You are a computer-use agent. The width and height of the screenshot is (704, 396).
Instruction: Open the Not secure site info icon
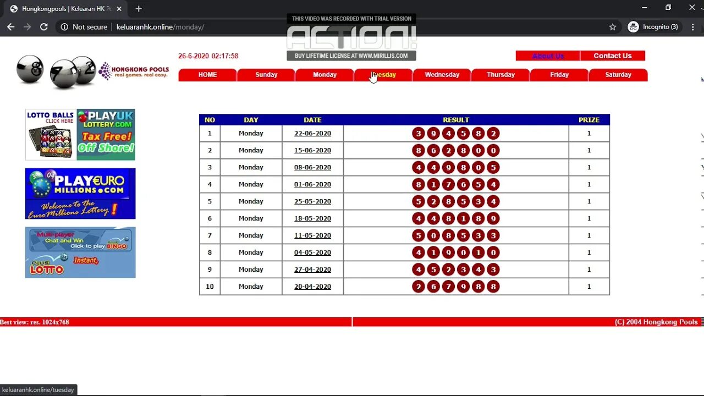coord(64,27)
